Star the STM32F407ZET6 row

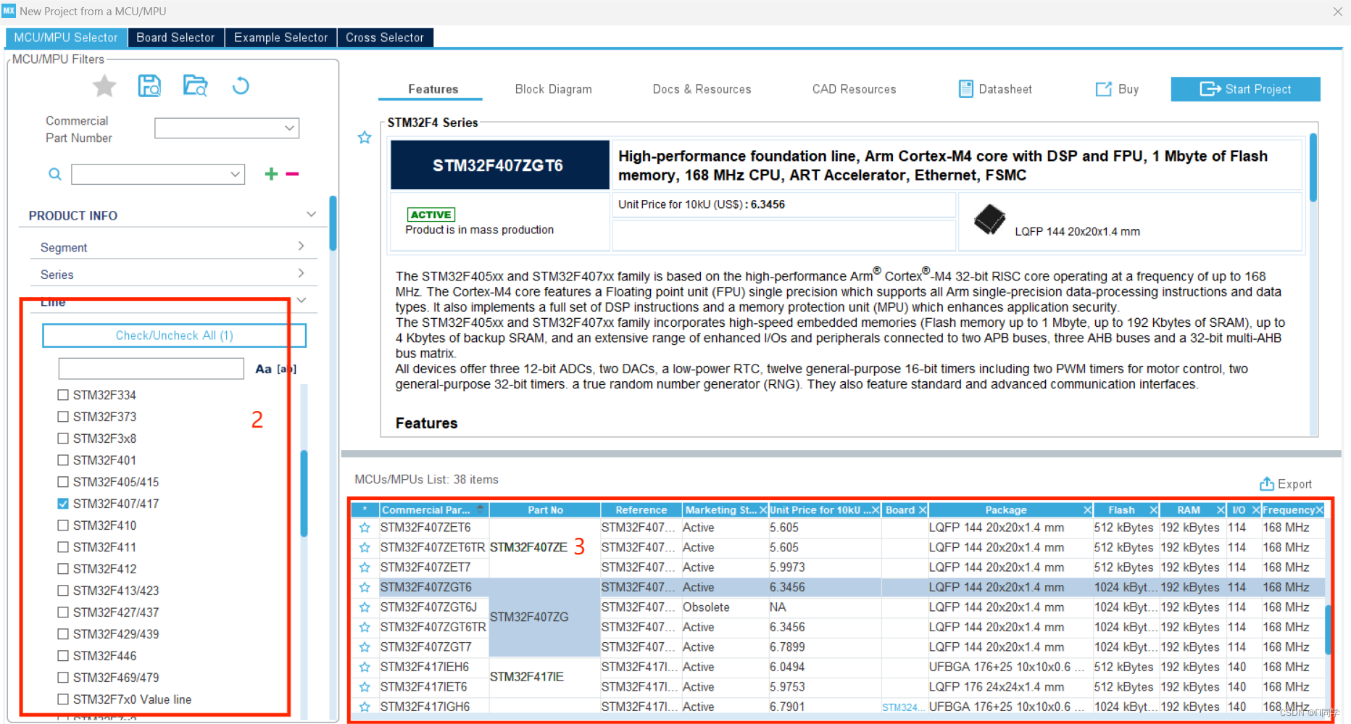tap(365, 528)
